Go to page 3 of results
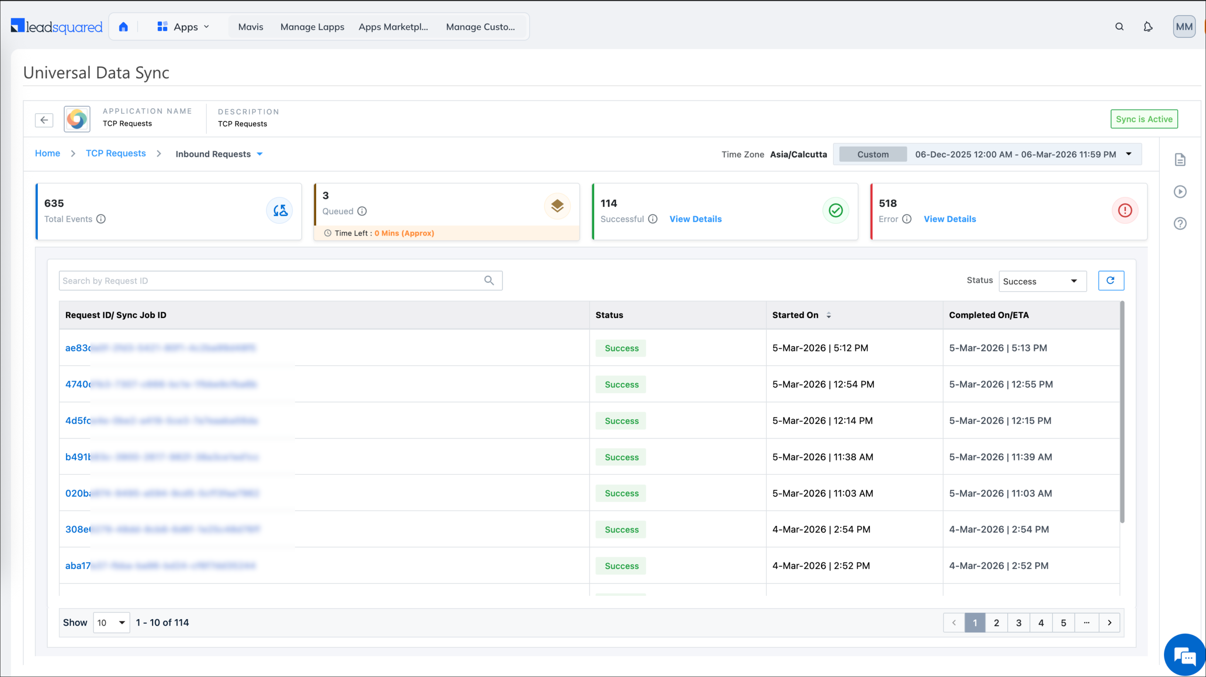This screenshot has width=1206, height=677. [1019, 623]
